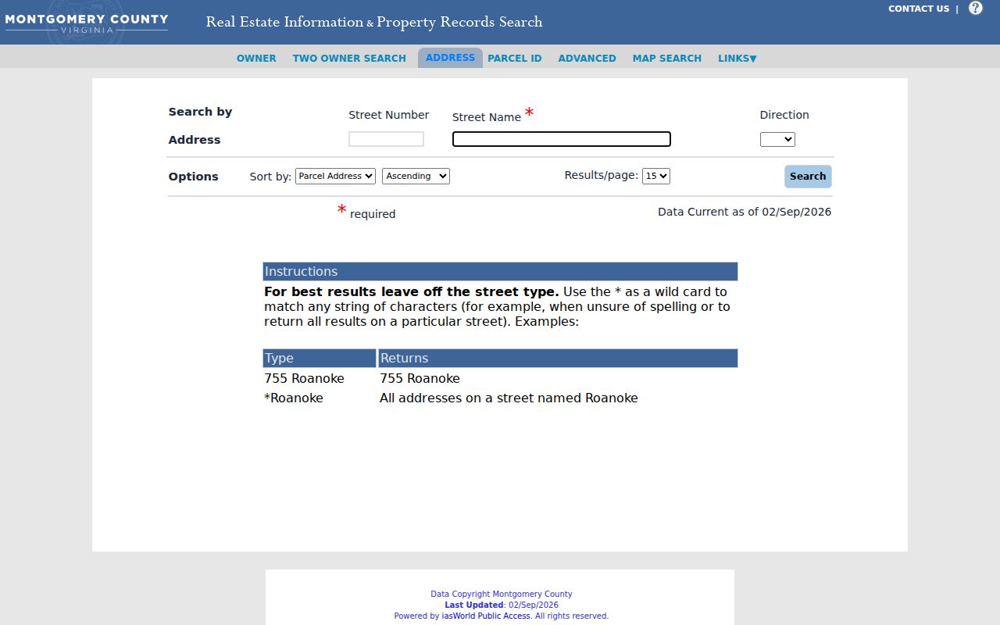Click the 'Last Updated: 02/Sep/2026' footer text
Screen dimensions: 1000x625
502,605
